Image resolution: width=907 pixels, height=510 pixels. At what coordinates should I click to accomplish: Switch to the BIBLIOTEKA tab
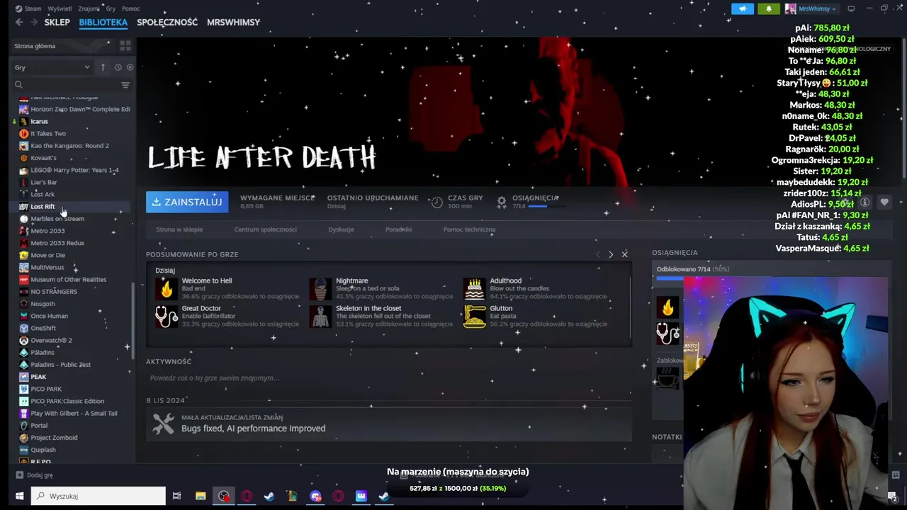click(x=103, y=22)
